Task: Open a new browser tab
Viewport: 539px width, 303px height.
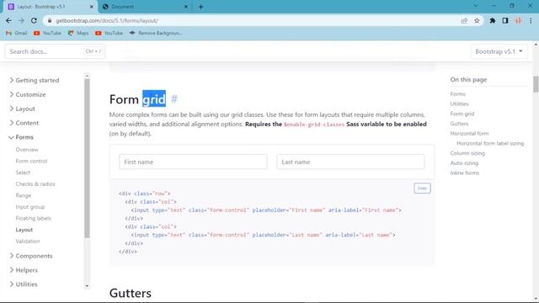Action: coord(200,7)
